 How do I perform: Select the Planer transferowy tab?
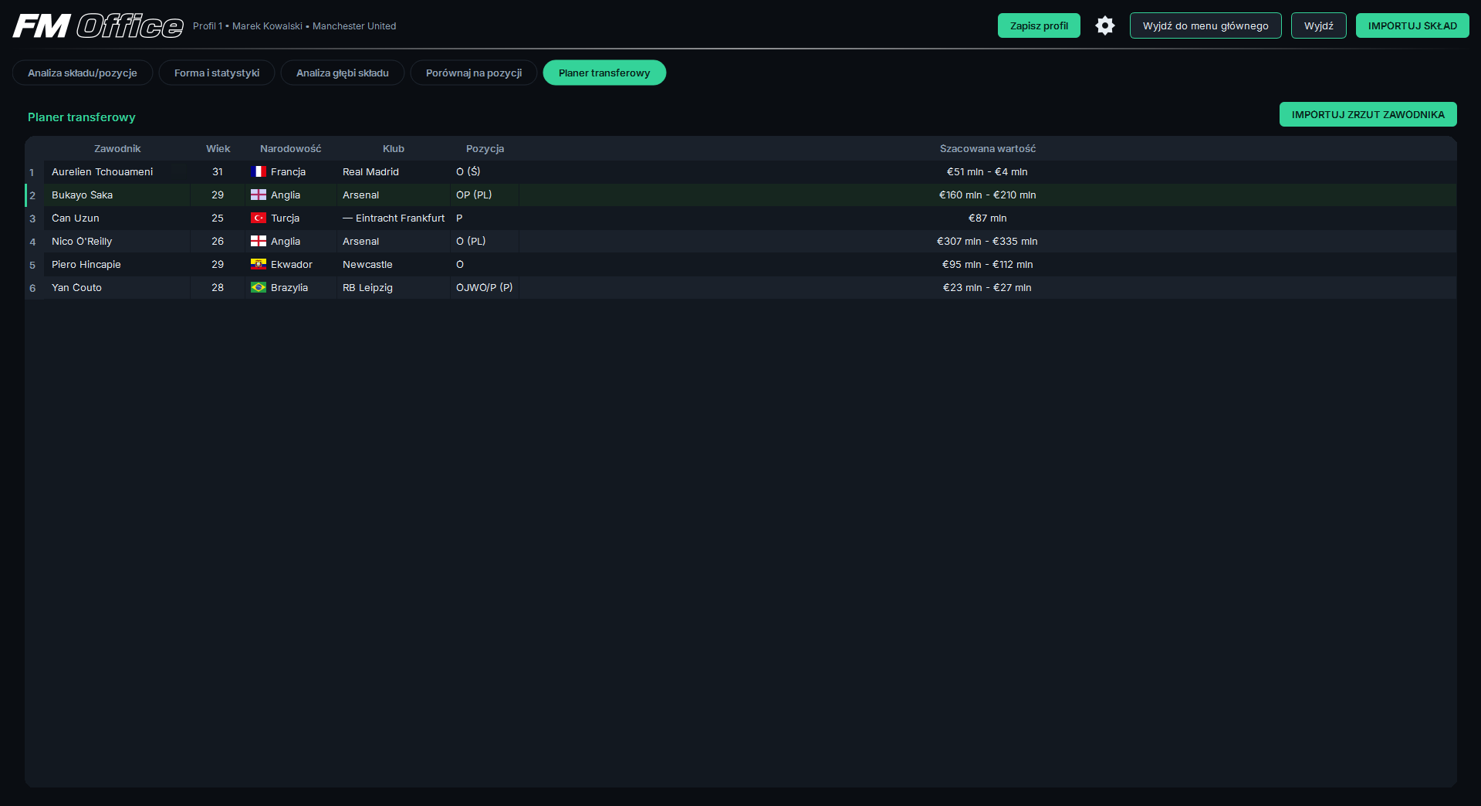tap(604, 73)
